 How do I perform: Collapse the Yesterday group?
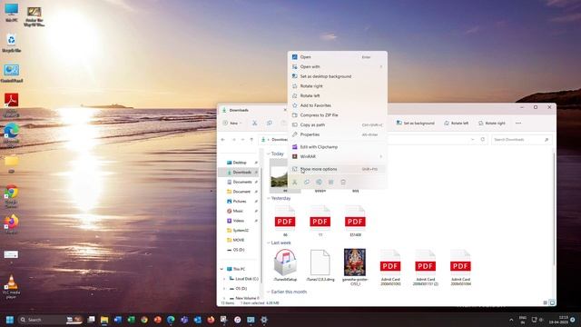[269, 198]
